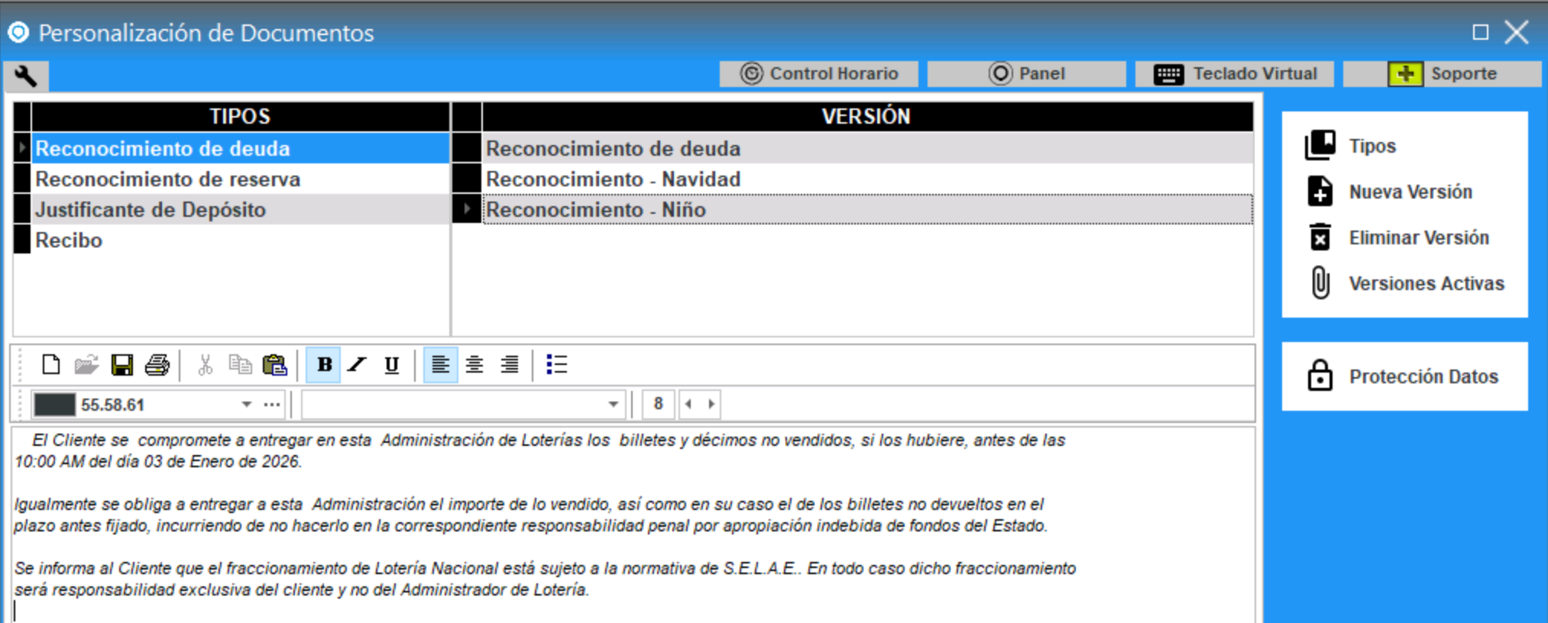This screenshot has width=1548, height=623.
Task: Open the font name dropdown
Action: pos(613,405)
